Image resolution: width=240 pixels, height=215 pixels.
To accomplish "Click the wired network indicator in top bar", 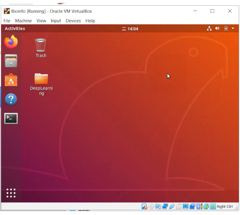I will tap(209, 29).
